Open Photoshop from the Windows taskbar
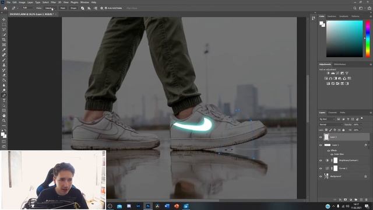The height and width of the screenshot is (210, 373). pos(148,206)
